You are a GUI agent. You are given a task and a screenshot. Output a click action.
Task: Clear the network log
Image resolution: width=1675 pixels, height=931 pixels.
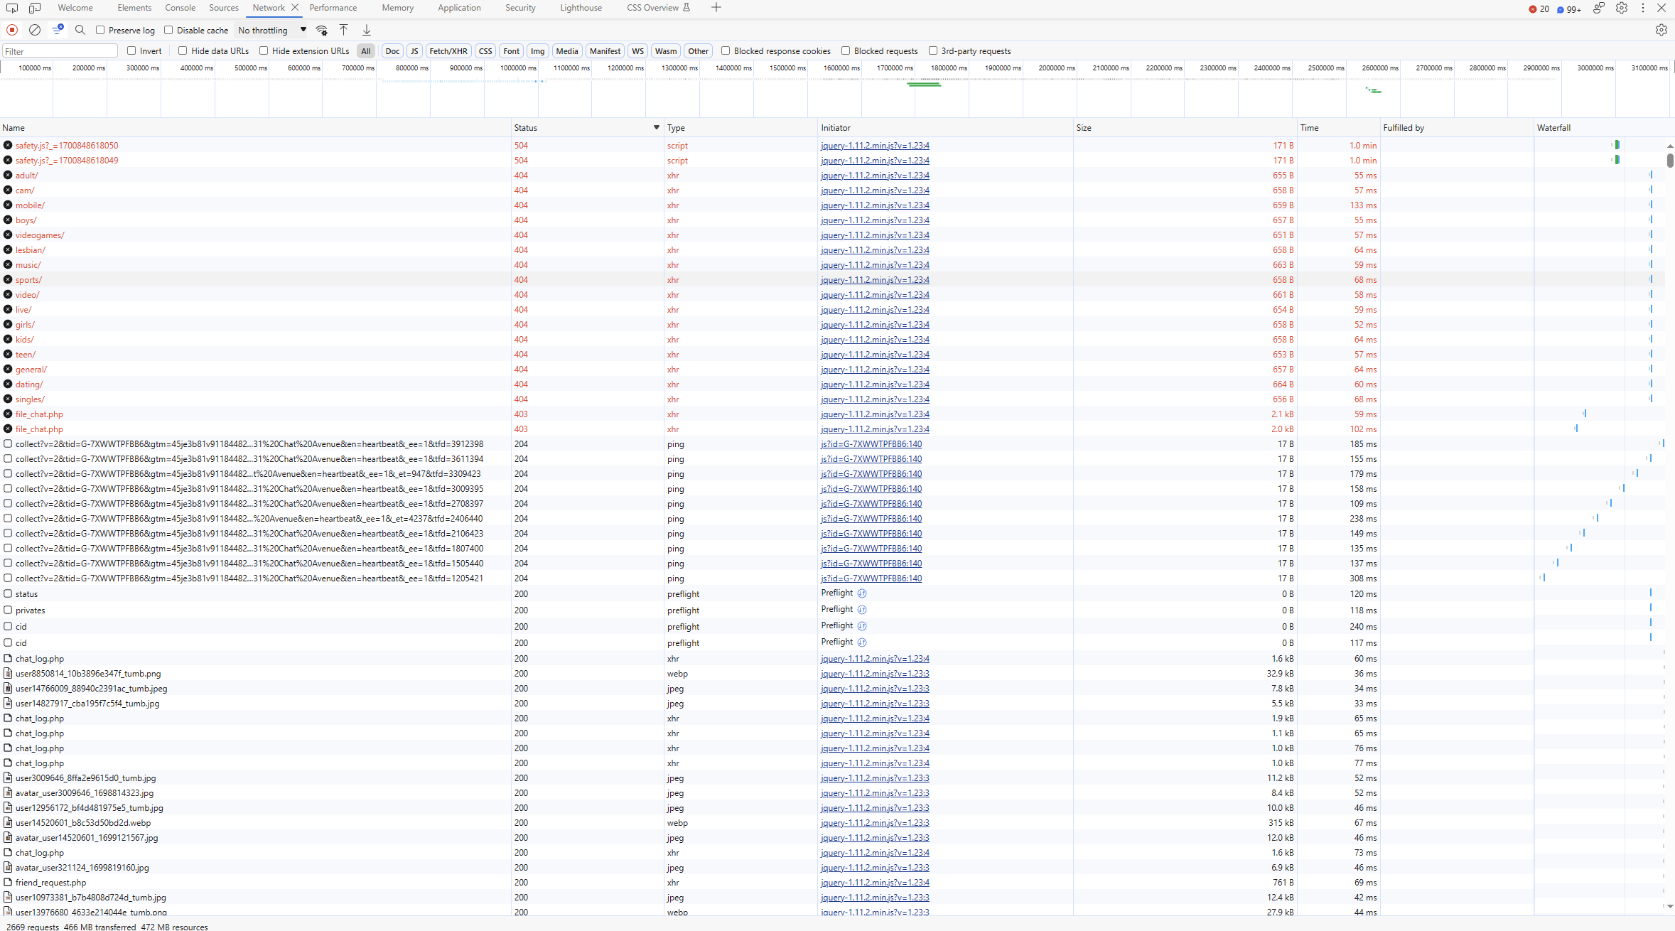(x=35, y=30)
